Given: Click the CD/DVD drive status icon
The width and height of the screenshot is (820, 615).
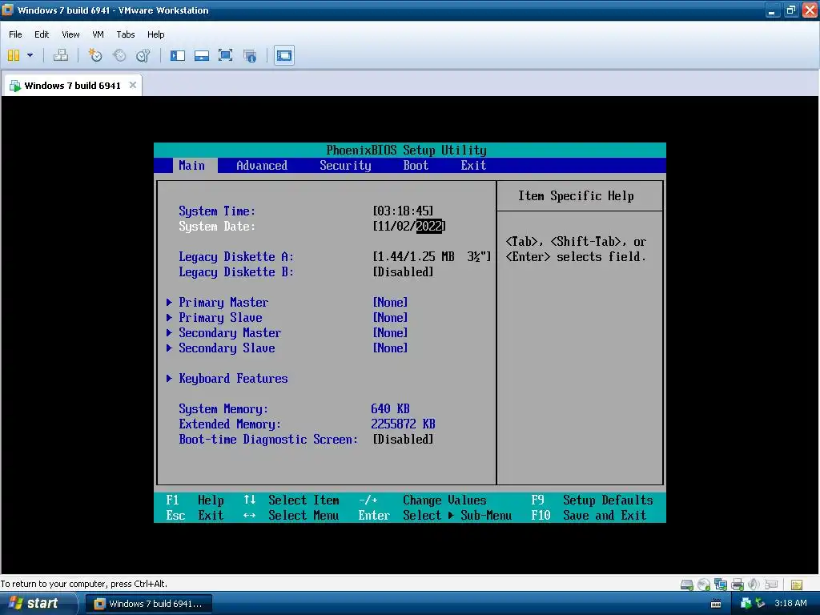Looking at the screenshot, I should (x=704, y=584).
